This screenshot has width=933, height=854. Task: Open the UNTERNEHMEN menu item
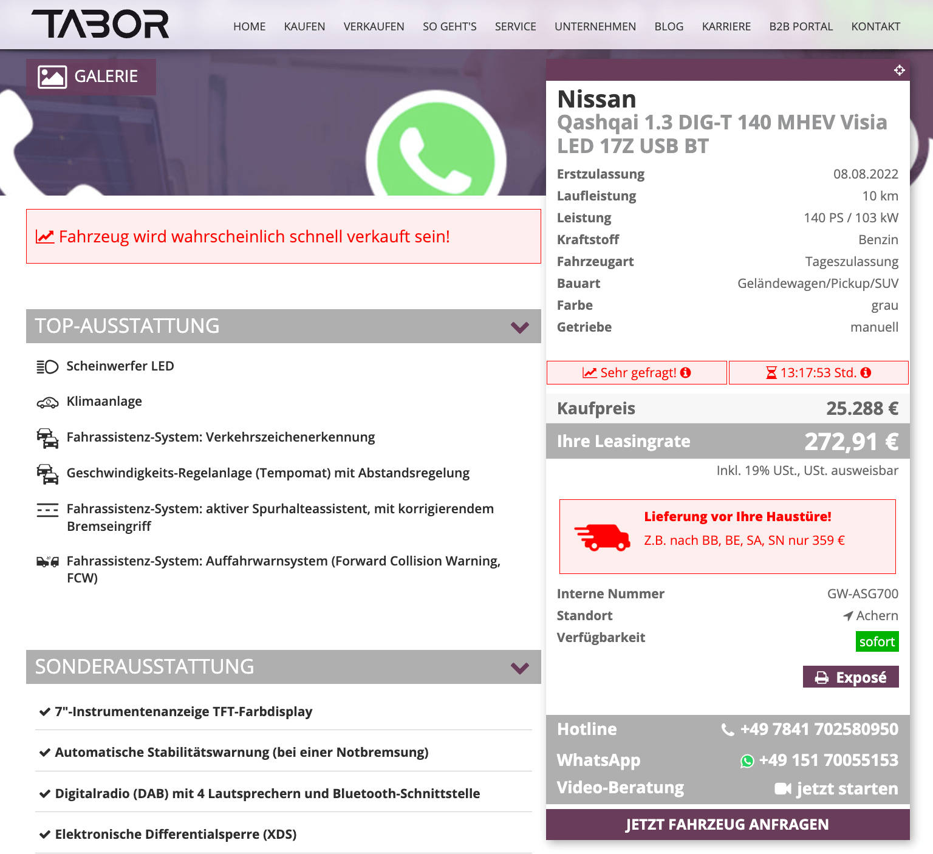595,27
